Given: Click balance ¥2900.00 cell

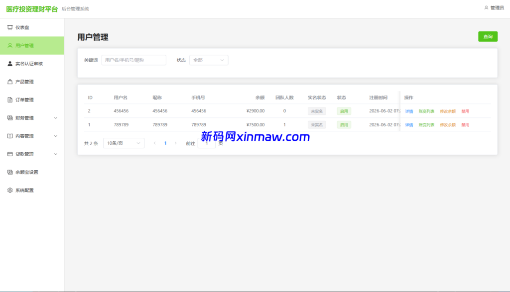Looking at the screenshot, I should (x=255, y=111).
